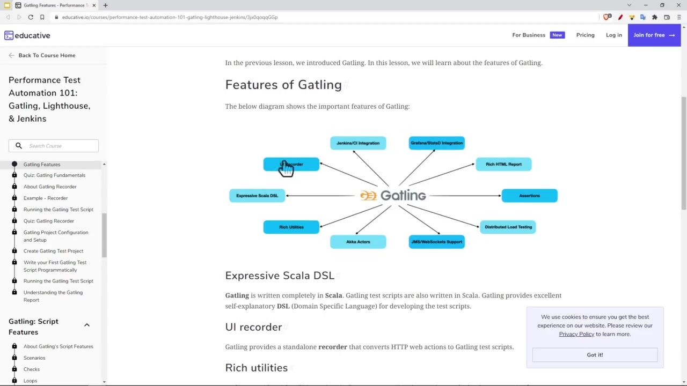Open the browser hamburger menu icon
The height and width of the screenshot is (386, 687).
pyautogui.click(x=678, y=17)
